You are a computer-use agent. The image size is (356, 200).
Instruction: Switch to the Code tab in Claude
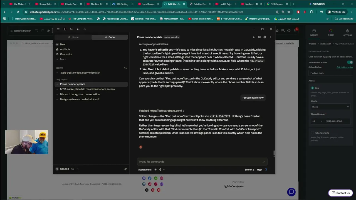point(110,37)
